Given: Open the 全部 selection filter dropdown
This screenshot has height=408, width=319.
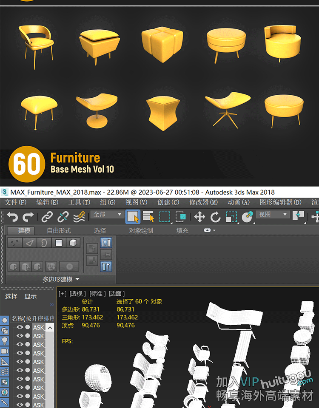Looking at the screenshot, I should pyautogui.click(x=107, y=215).
